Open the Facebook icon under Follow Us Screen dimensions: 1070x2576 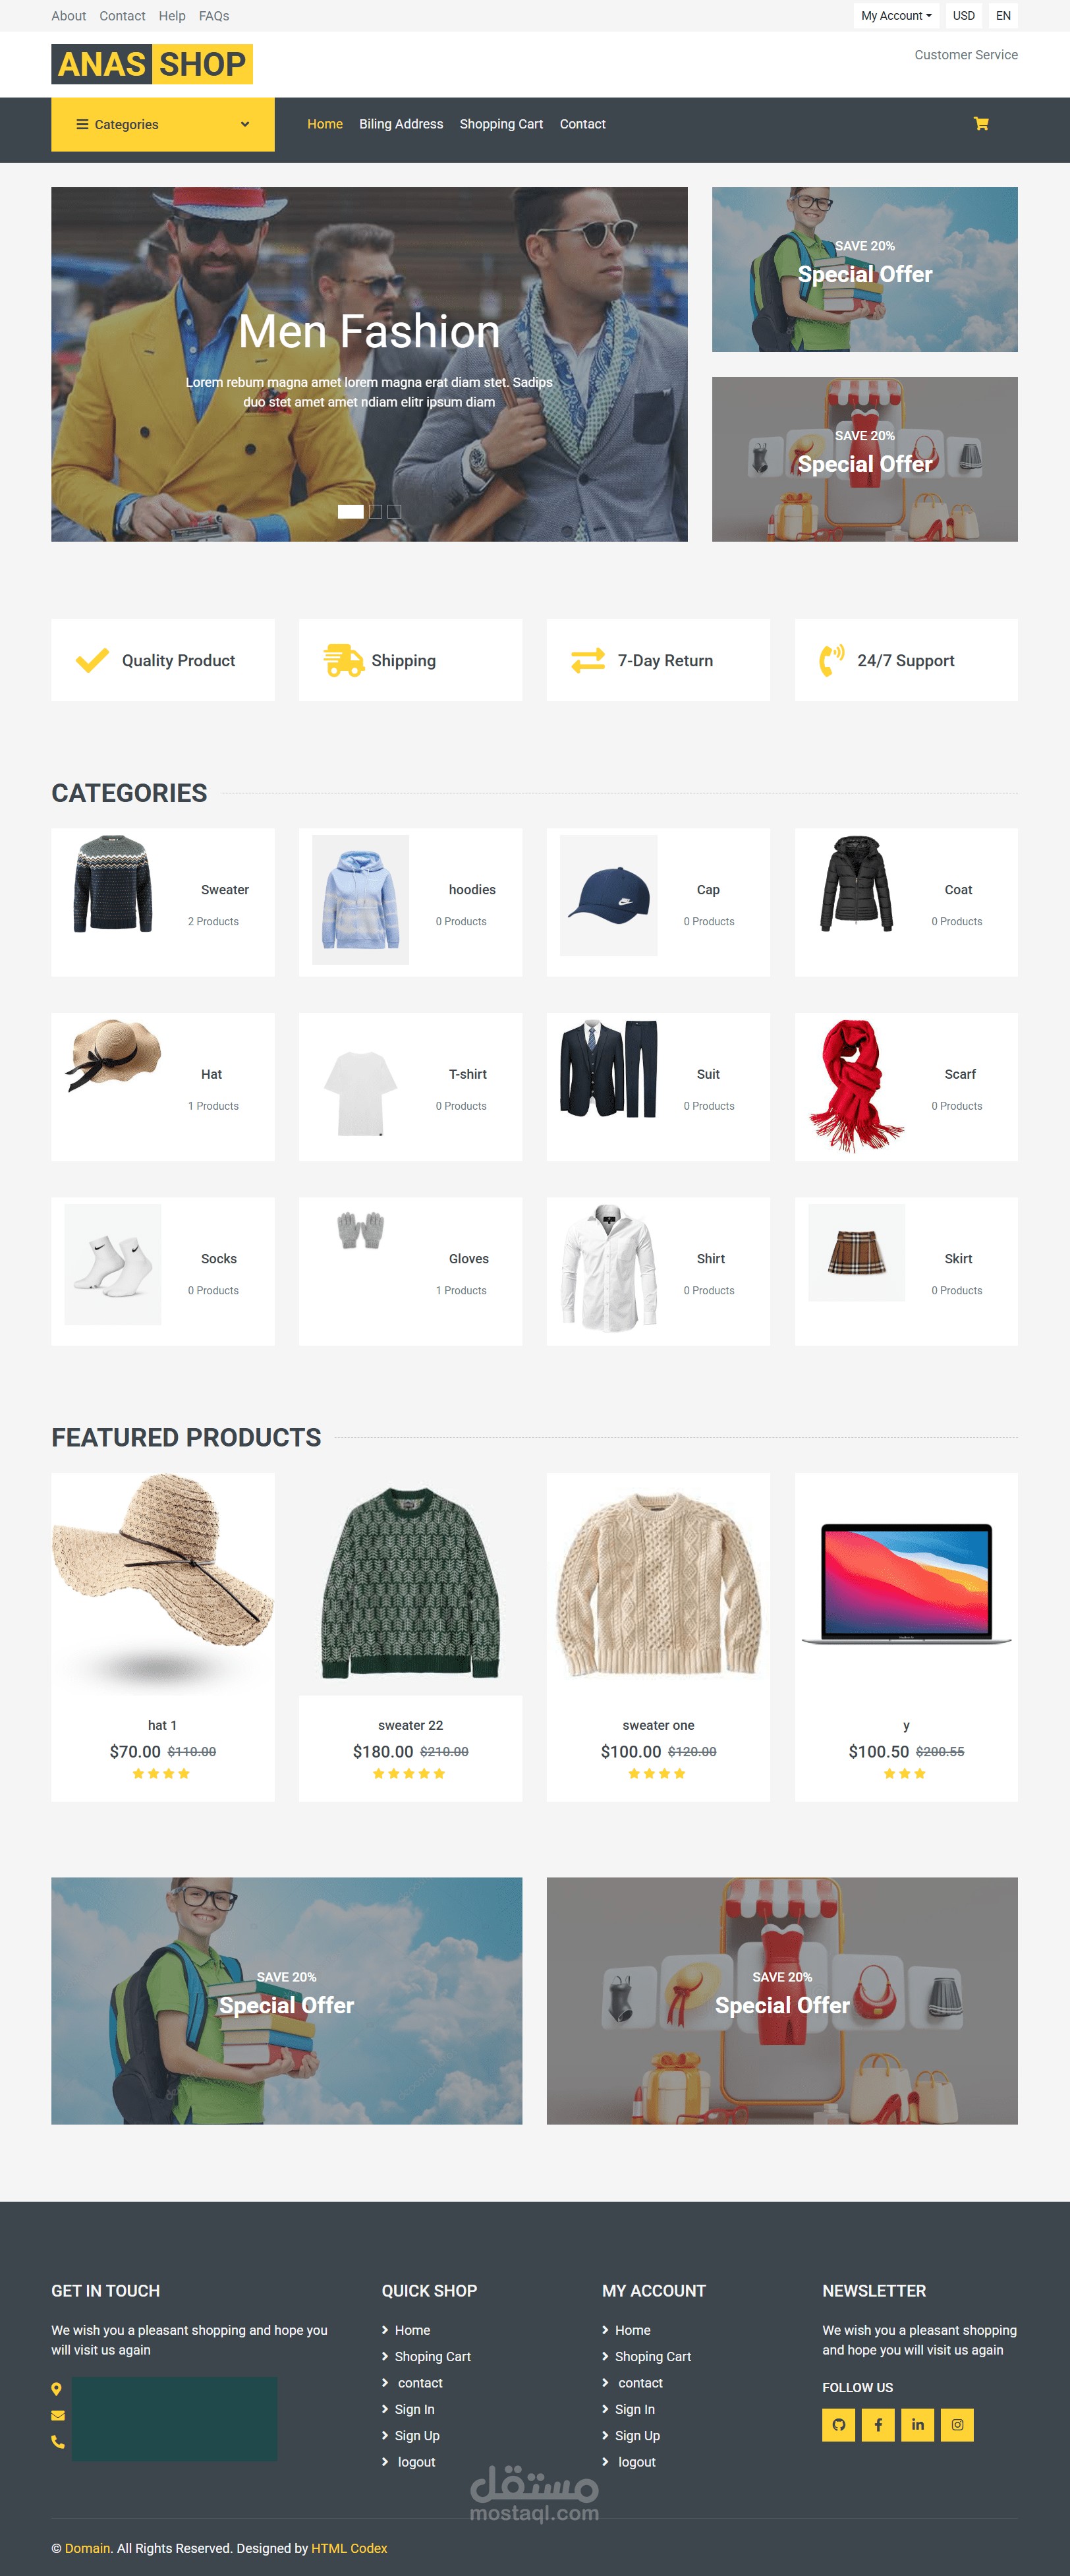(878, 2424)
